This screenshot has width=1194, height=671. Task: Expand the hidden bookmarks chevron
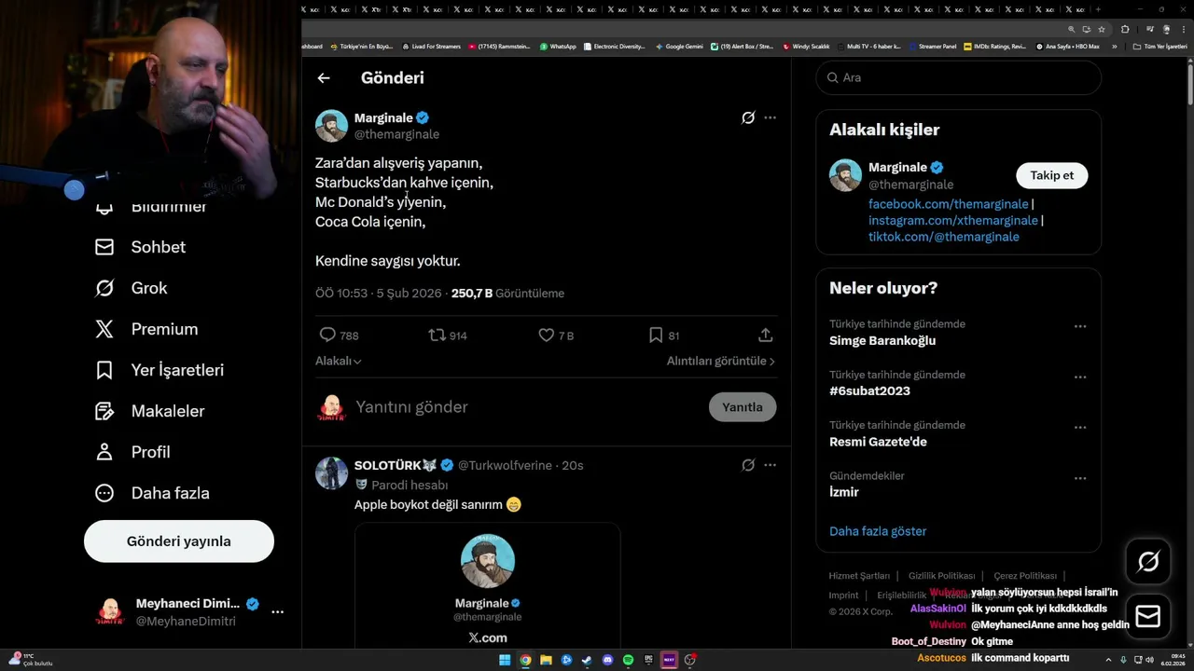click(1114, 46)
